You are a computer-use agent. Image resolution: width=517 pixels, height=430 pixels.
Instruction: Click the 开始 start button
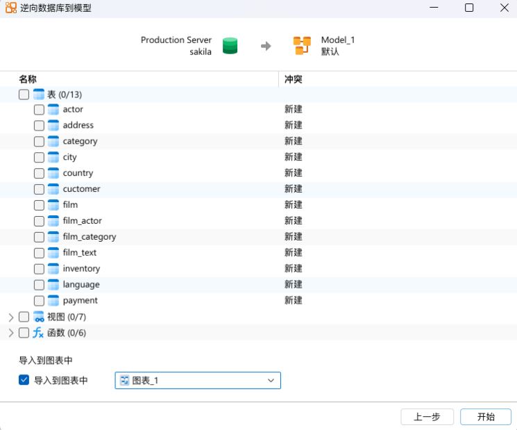click(486, 417)
